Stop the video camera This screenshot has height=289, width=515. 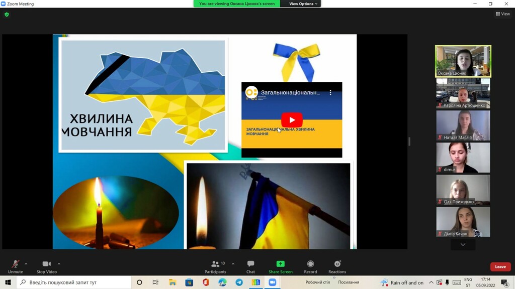click(46, 265)
